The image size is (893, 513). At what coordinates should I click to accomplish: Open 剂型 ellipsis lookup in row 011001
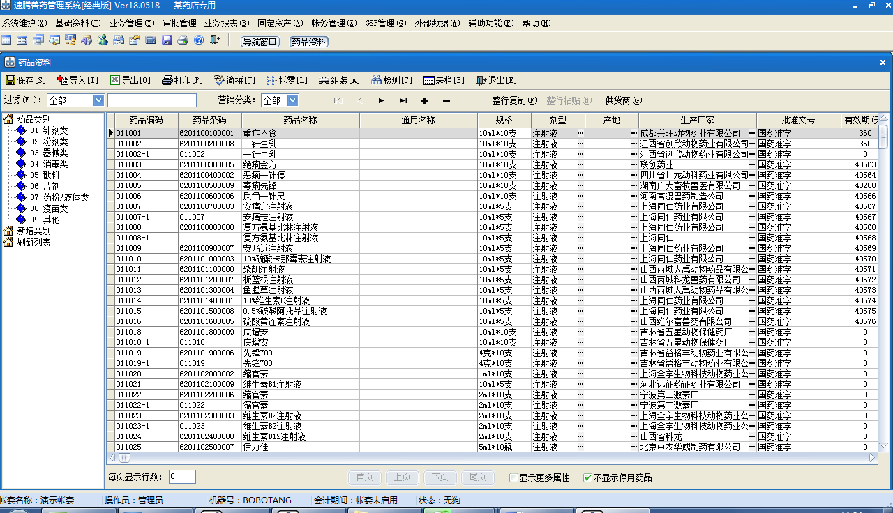coord(580,133)
